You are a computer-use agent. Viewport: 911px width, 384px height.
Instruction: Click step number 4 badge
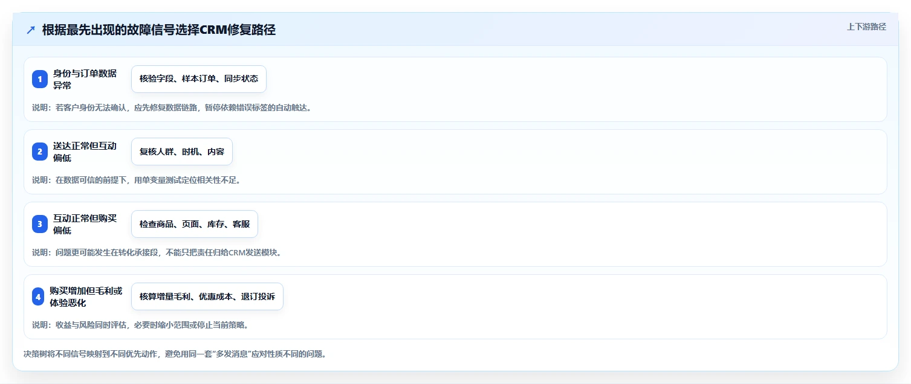click(38, 296)
